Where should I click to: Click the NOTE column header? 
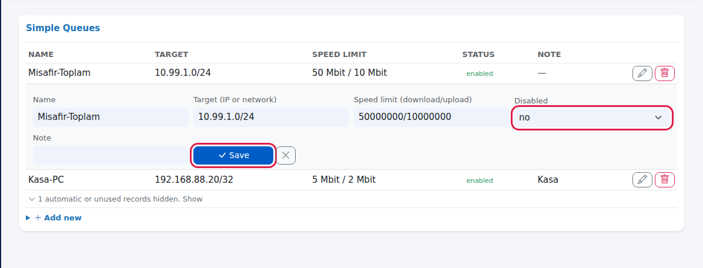(549, 55)
